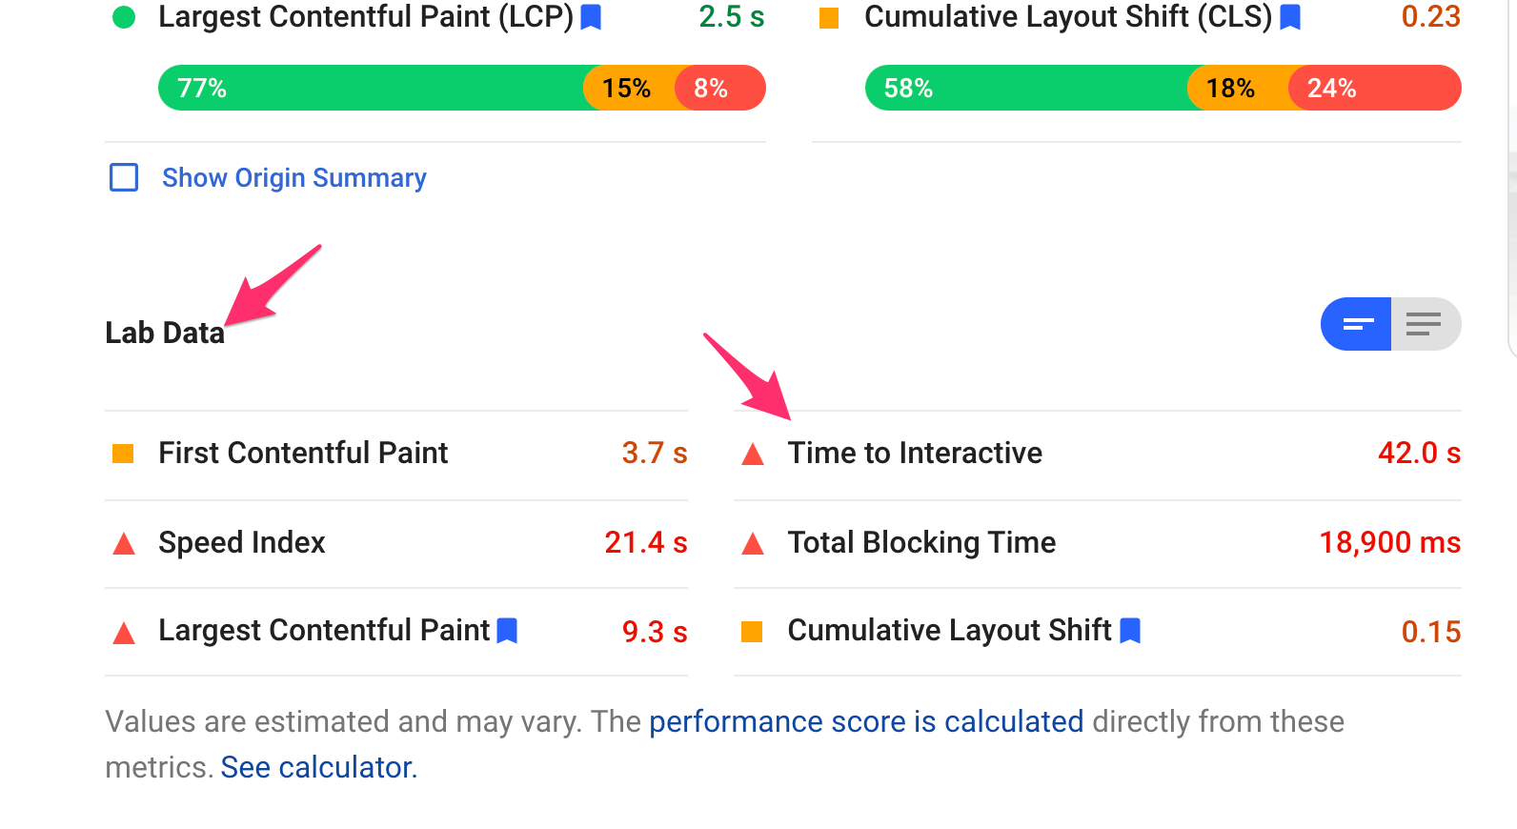Click red triangle beside Total Blocking Time

click(753, 544)
